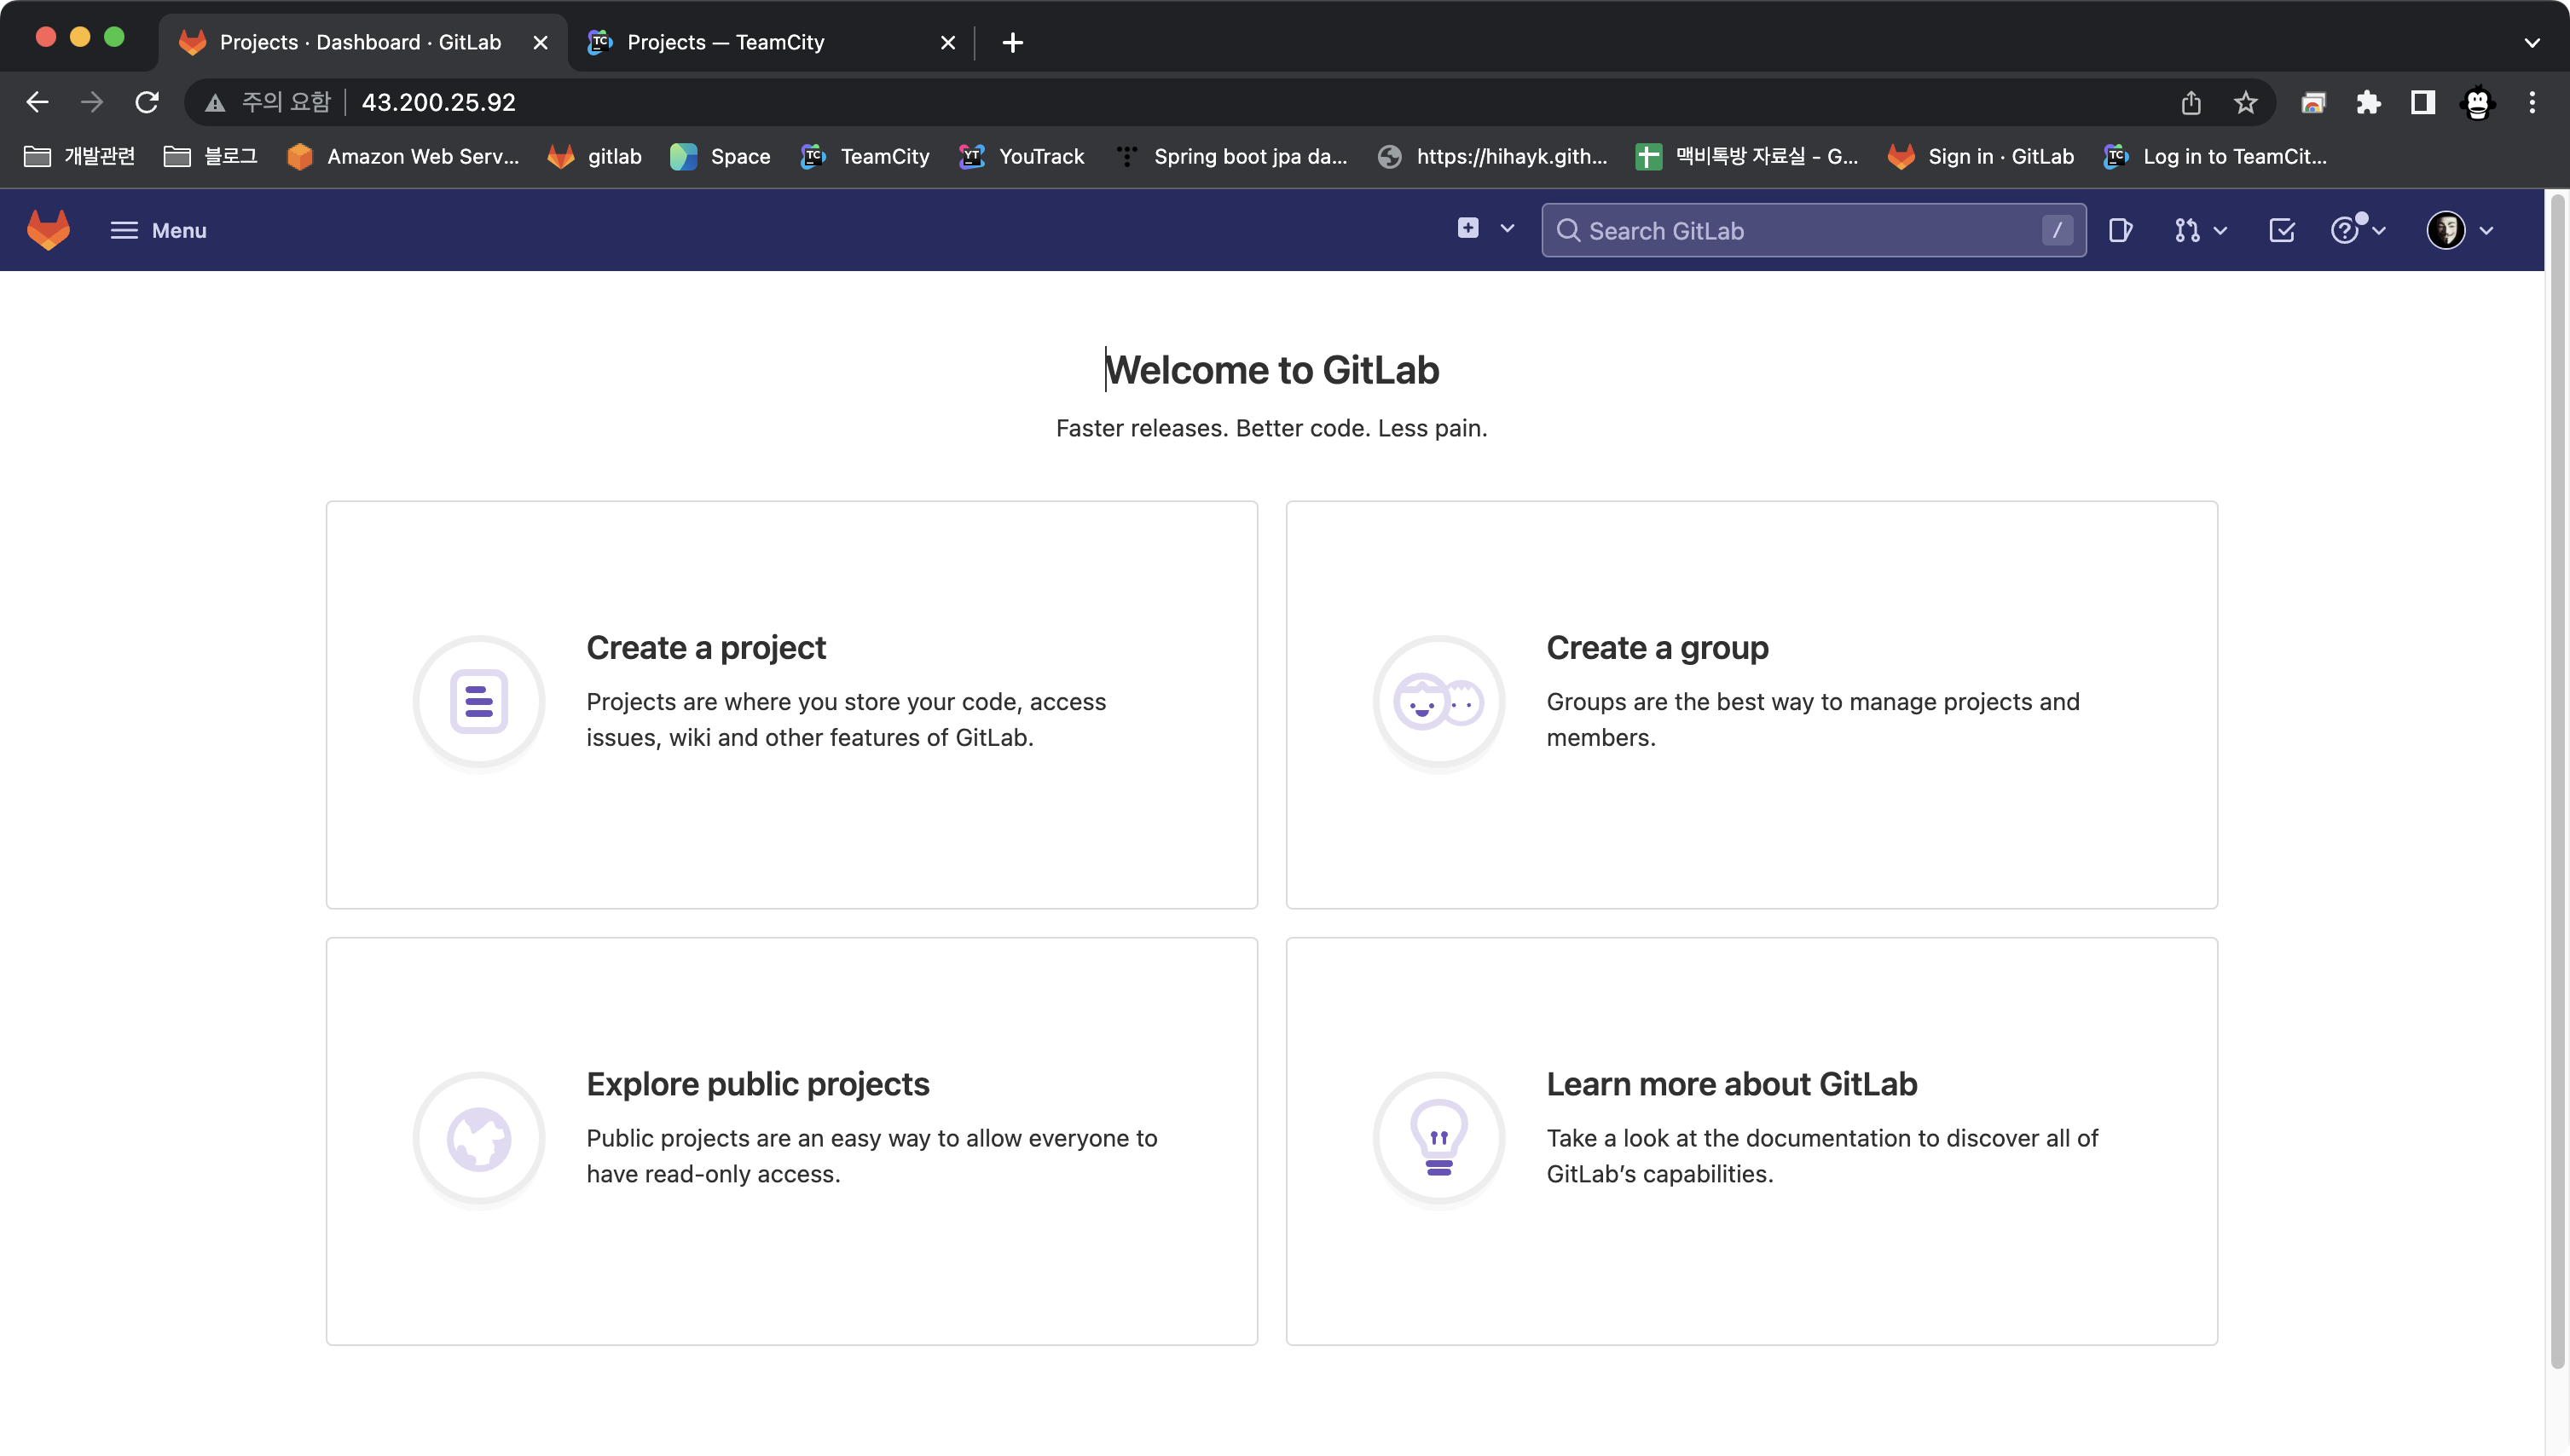Open the Menu hamburger button

tap(158, 230)
